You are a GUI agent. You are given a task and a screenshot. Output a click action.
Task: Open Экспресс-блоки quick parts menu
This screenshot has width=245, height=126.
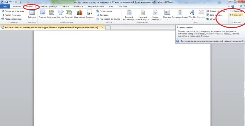point(180,15)
